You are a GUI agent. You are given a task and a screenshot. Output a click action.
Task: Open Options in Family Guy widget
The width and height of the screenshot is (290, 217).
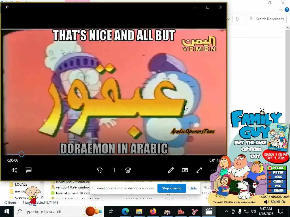(251, 149)
